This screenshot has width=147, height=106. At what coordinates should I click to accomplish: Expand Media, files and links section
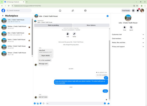[x=128, y=42]
